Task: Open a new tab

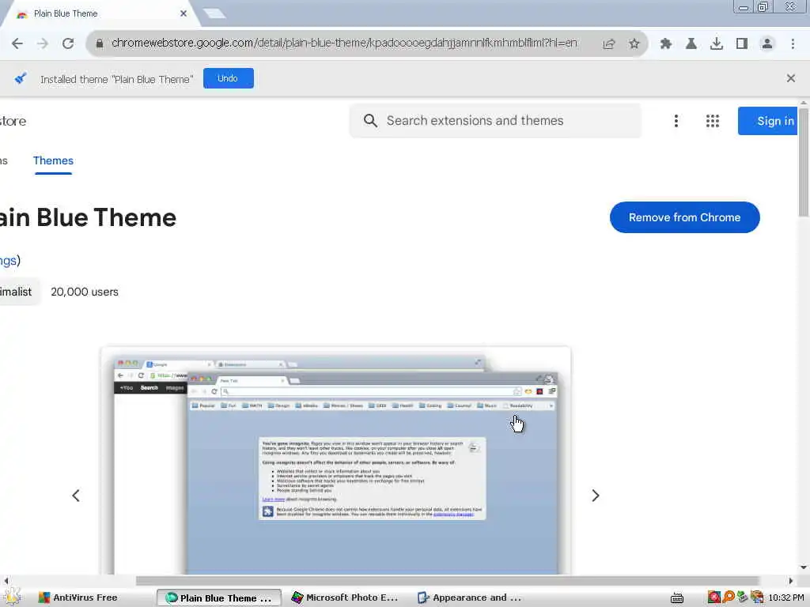Action: pyautogui.click(x=214, y=13)
